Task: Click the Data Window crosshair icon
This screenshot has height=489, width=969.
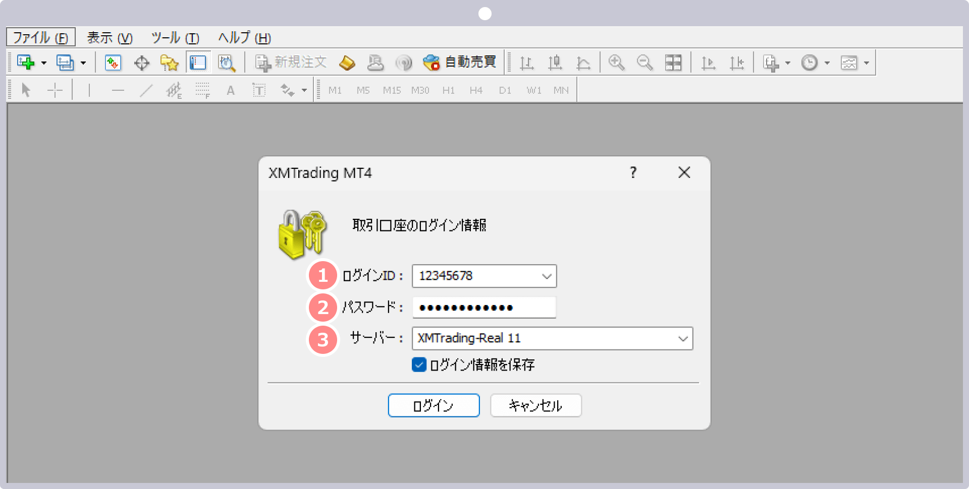Action: point(141,62)
